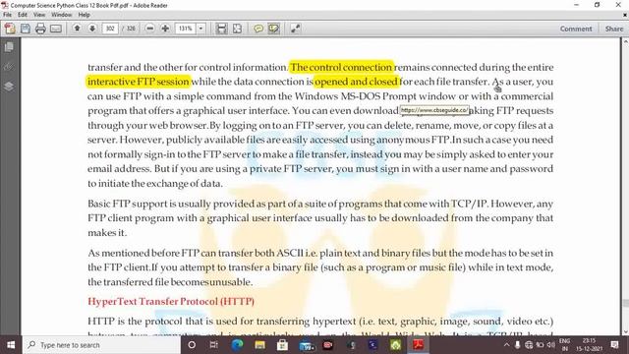
Task: Launch Microsoft Edge from the taskbar
Action: pyautogui.click(x=237, y=345)
